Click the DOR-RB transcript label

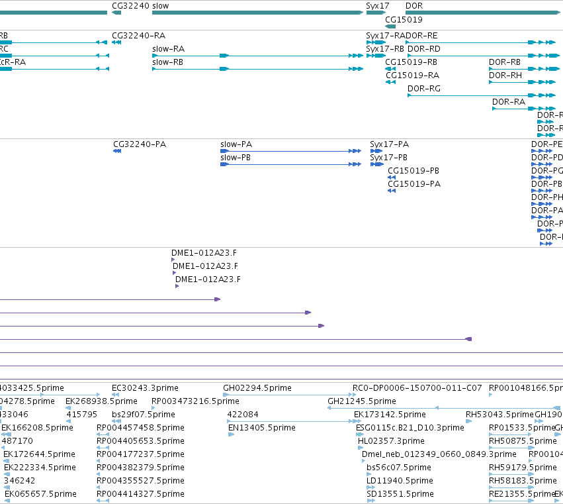(505, 62)
